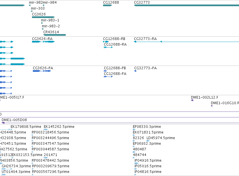Select the mir-983-2 label

(x=51, y=26)
